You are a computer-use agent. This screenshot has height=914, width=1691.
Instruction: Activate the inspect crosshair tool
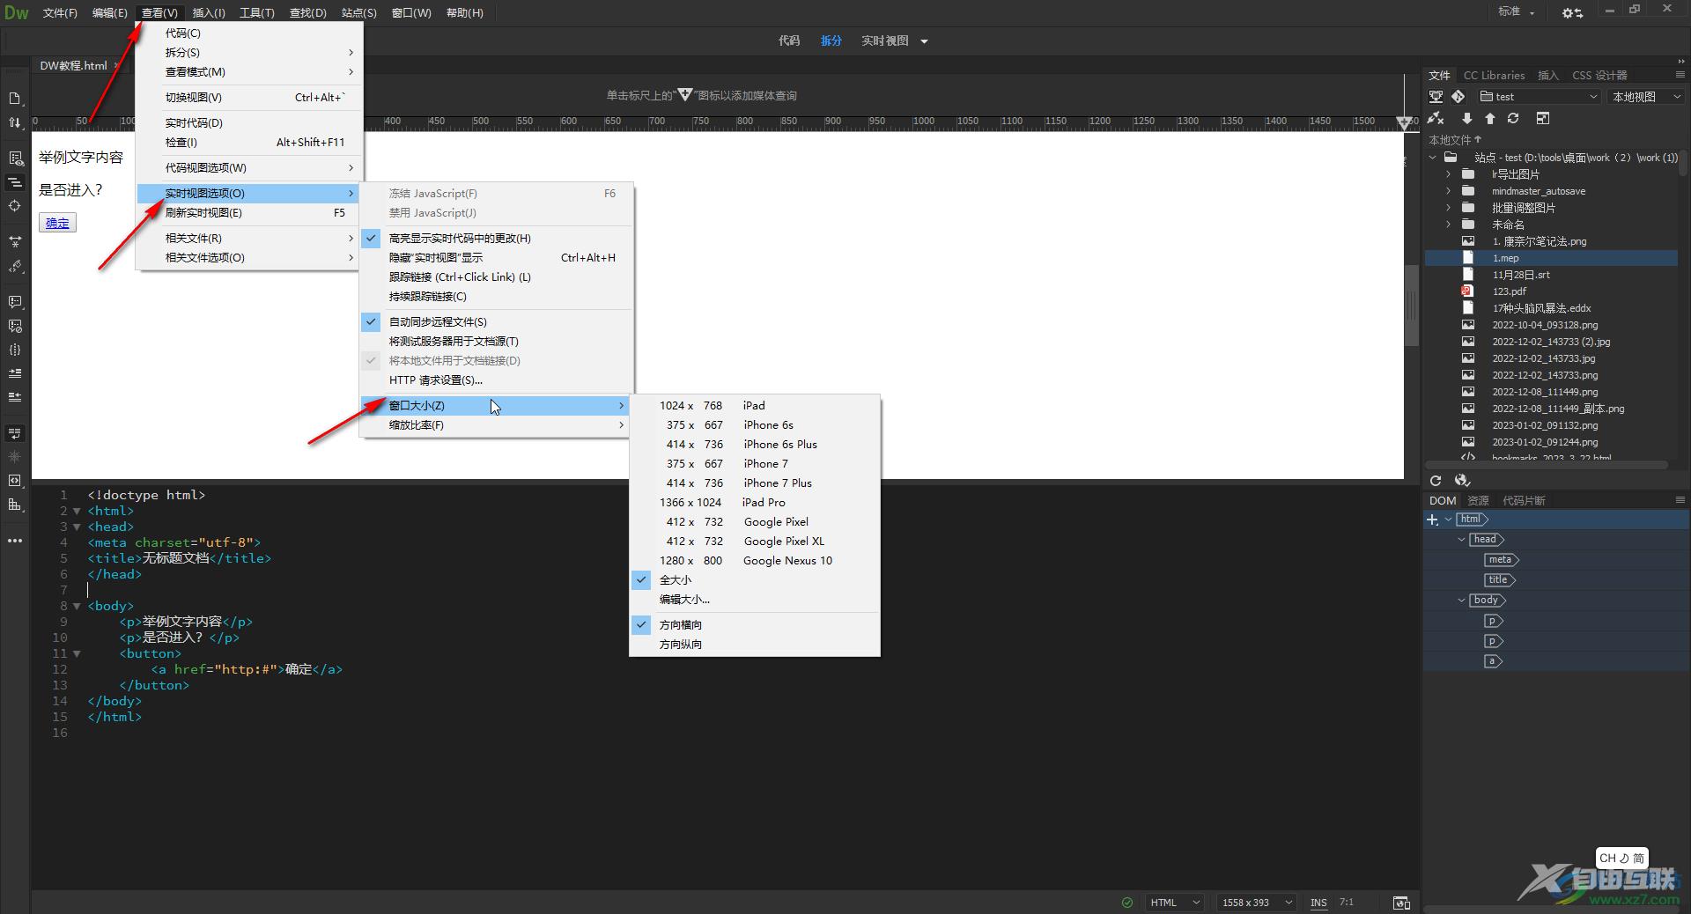(x=15, y=205)
